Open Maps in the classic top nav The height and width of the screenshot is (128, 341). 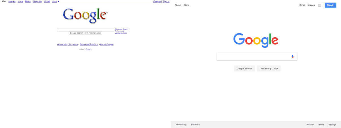click(20, 1)
